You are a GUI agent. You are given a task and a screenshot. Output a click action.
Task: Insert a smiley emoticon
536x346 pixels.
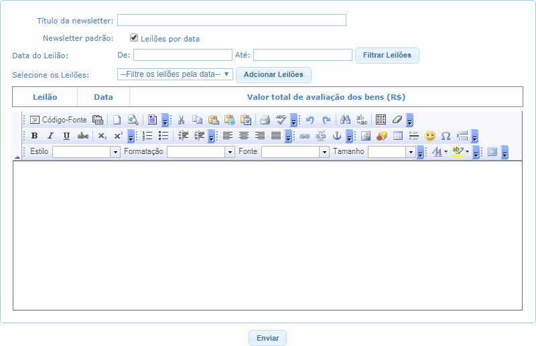430,136
